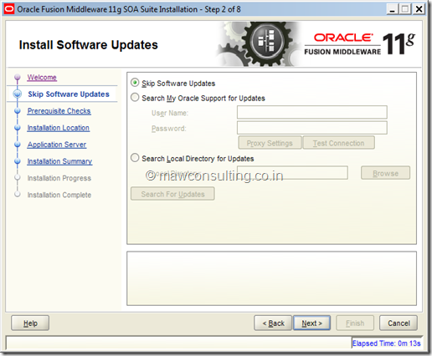Cancel the installation
This screenshot has width=432, height=356.
(x=399, y=323)
